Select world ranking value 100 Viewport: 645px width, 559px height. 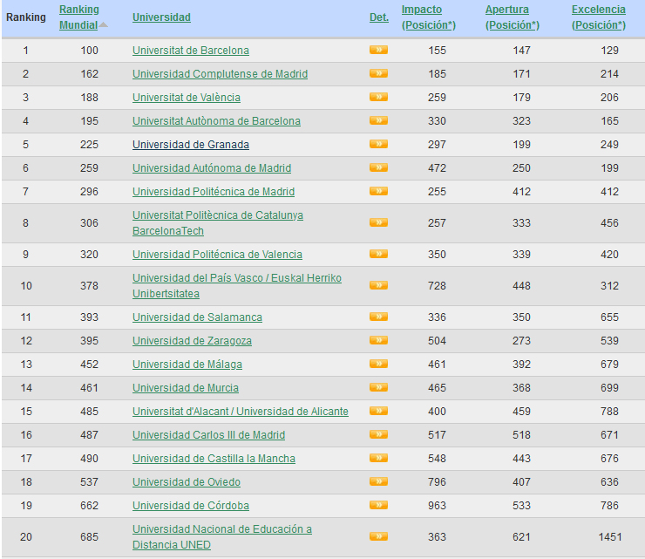coord(89,51)
